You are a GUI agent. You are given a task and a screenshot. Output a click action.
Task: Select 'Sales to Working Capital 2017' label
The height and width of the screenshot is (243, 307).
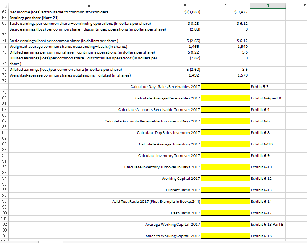click(x=173, y=236)
